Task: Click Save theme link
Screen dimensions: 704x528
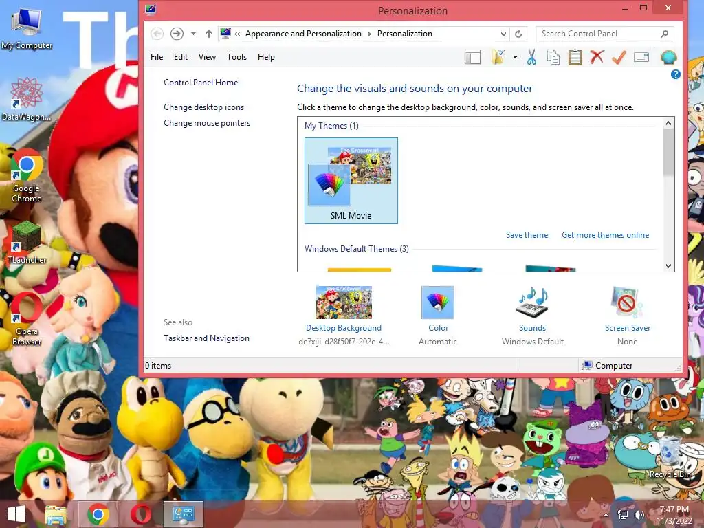Action: point(527,235)
